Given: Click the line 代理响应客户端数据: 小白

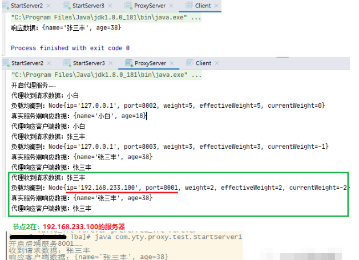Looking at the screenshot, I should click(49, 126).
